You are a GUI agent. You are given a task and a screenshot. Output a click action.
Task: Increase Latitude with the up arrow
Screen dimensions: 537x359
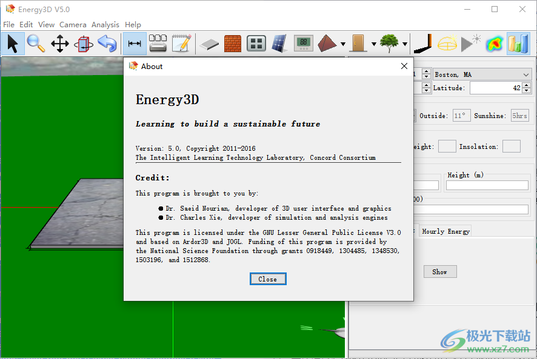tap(527, 85)
